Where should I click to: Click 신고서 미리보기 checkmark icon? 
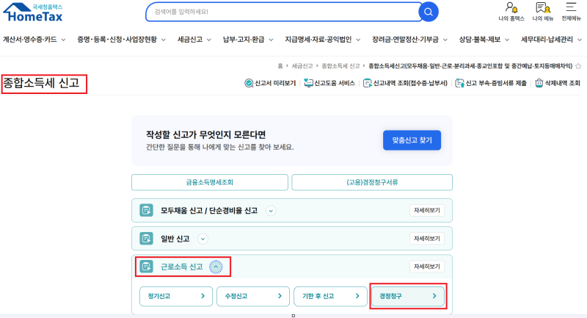tap(249, 83)
